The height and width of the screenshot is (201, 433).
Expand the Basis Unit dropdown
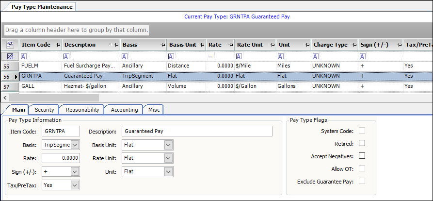click(x=168, y=145)
